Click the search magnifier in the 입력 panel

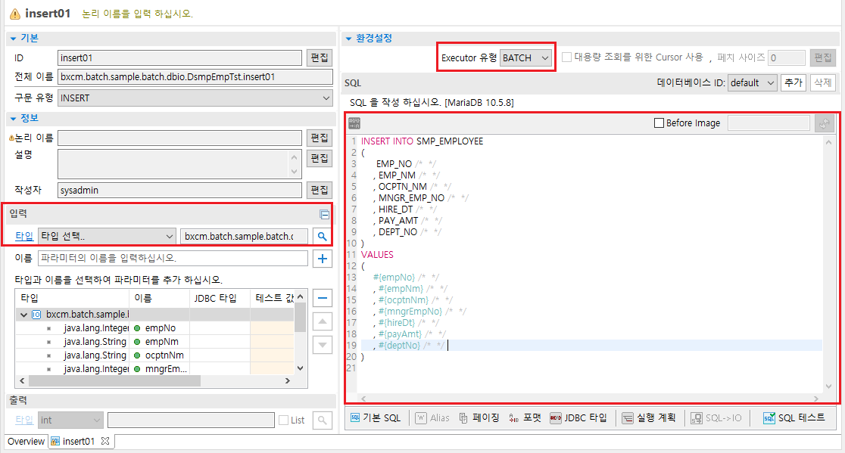(x=322, y=236)
